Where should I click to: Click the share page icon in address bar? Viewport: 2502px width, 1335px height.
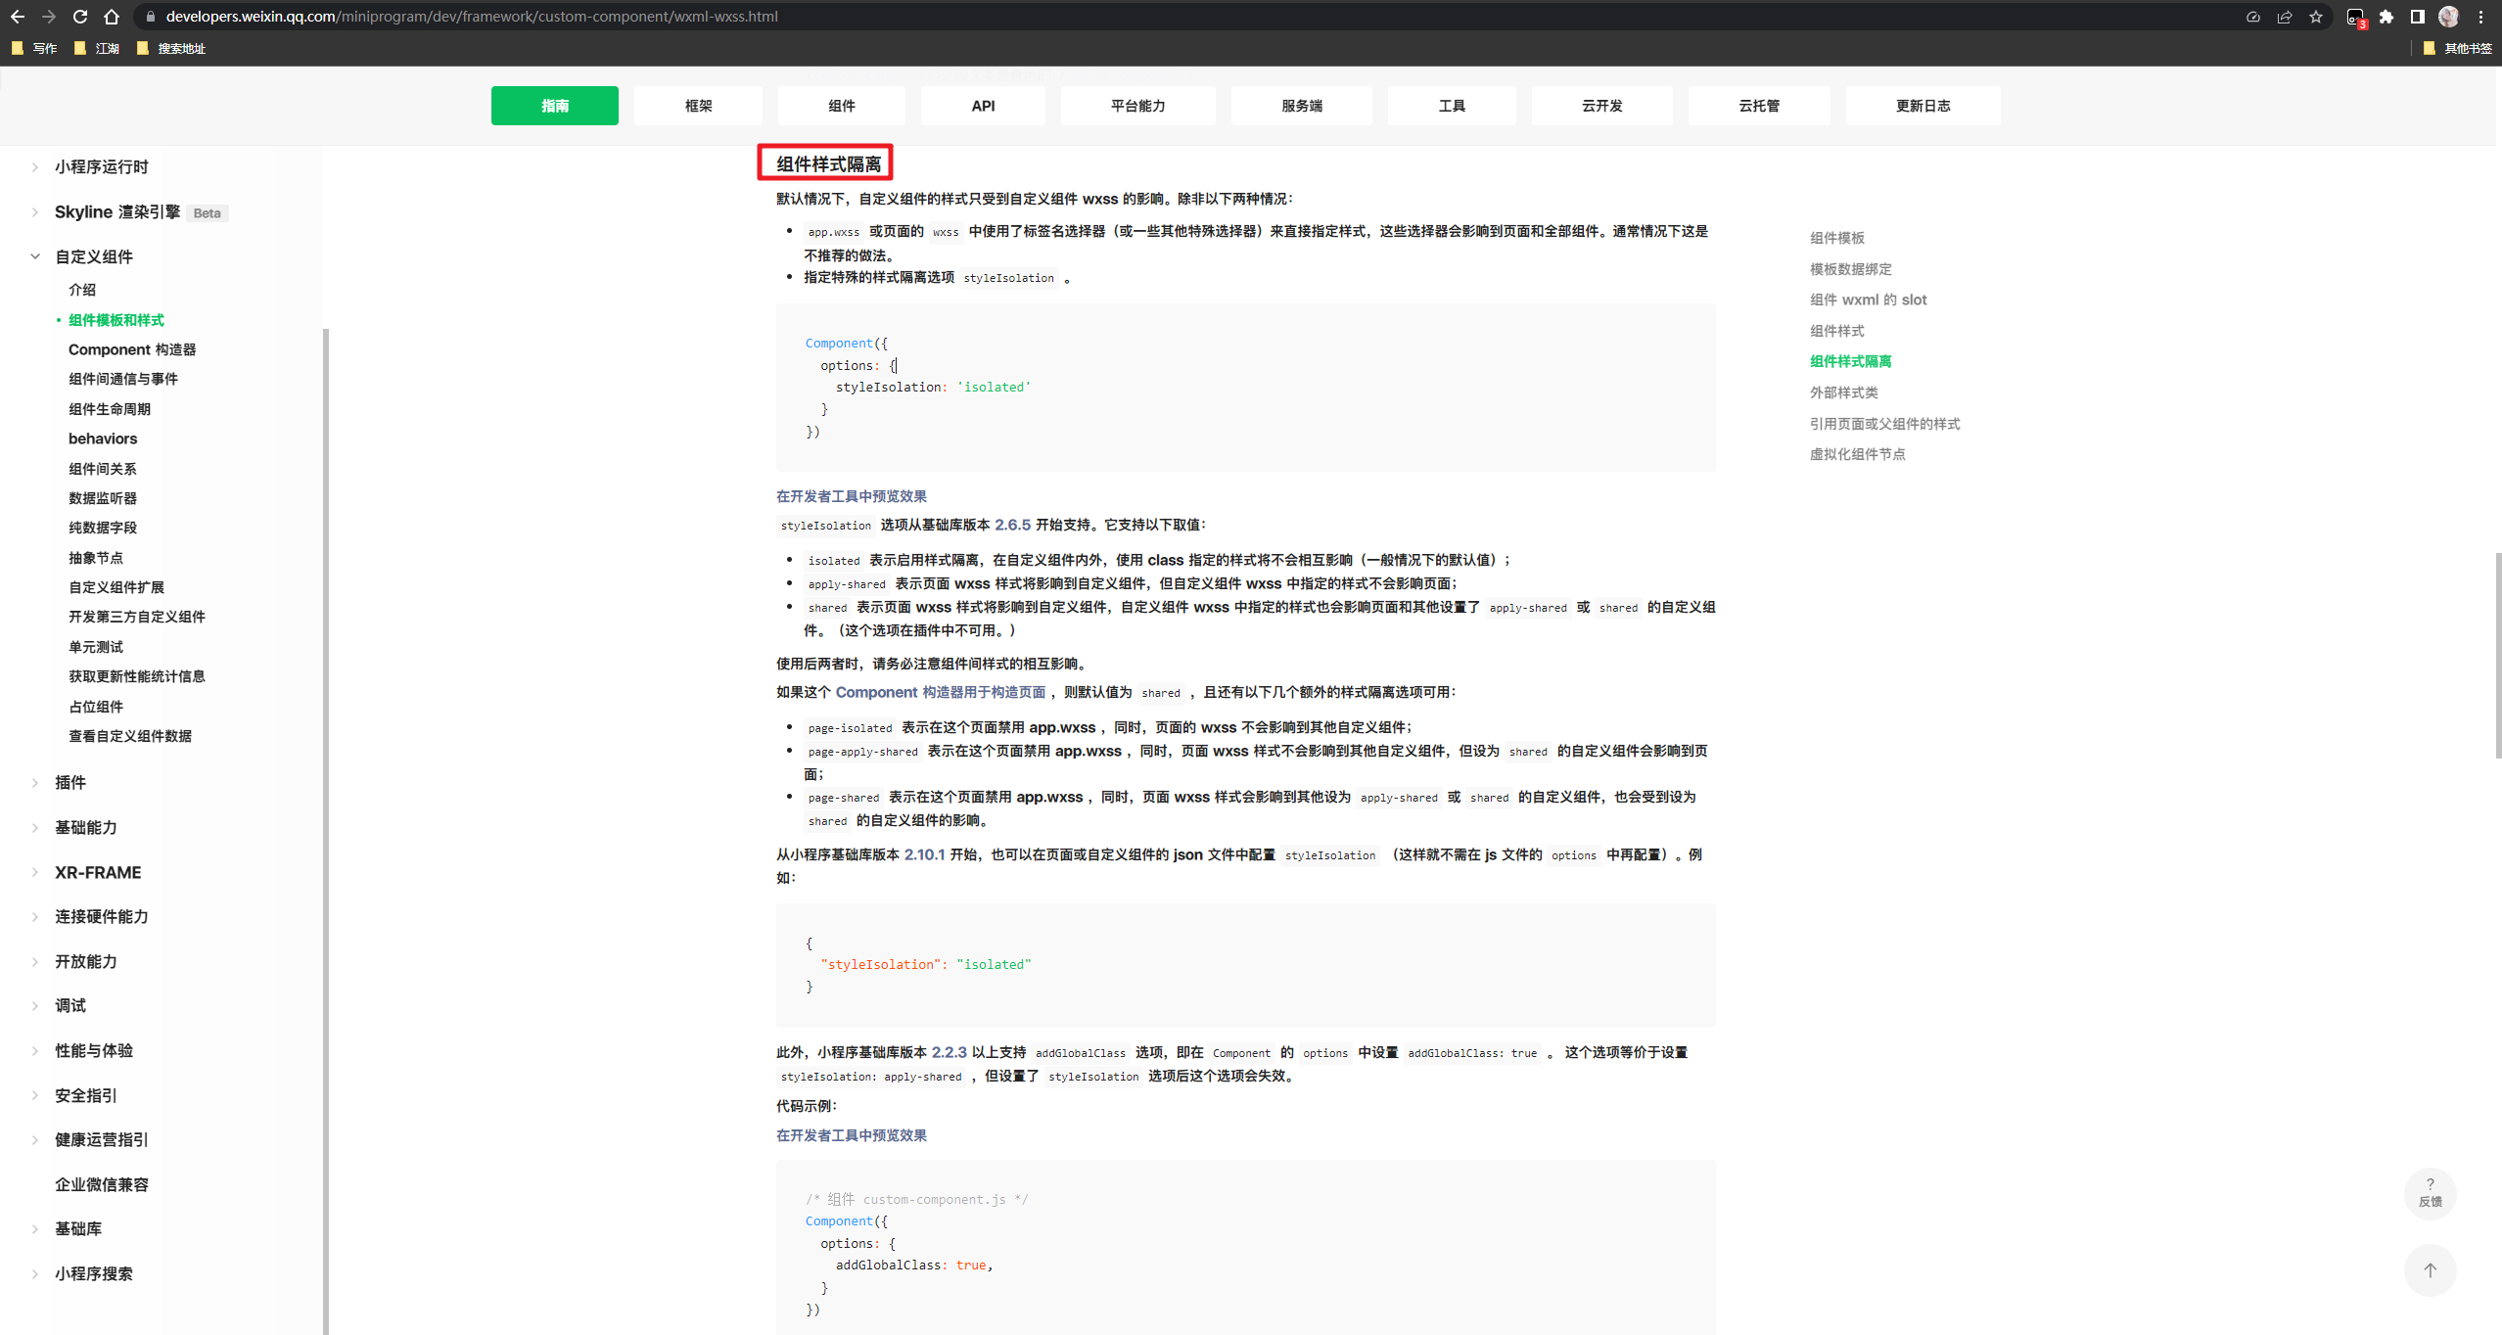(2284, 17)
